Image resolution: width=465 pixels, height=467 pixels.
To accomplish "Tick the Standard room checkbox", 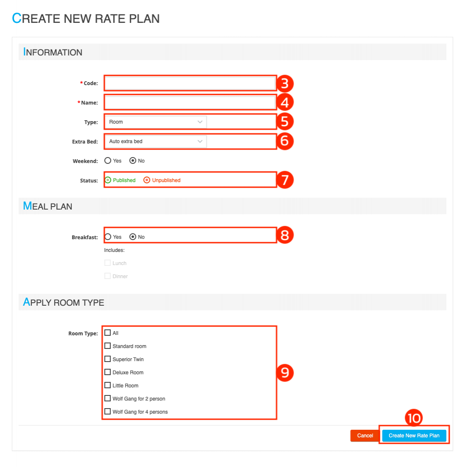I will click(x=108, y=346).
